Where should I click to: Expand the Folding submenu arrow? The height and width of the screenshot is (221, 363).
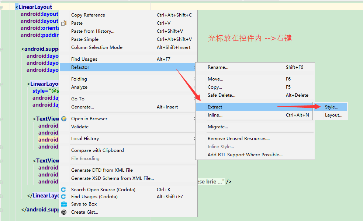[195, 79]
